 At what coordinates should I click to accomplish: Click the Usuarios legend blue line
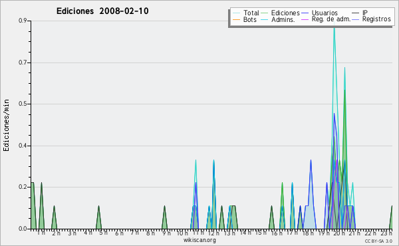tap(305, 13)
